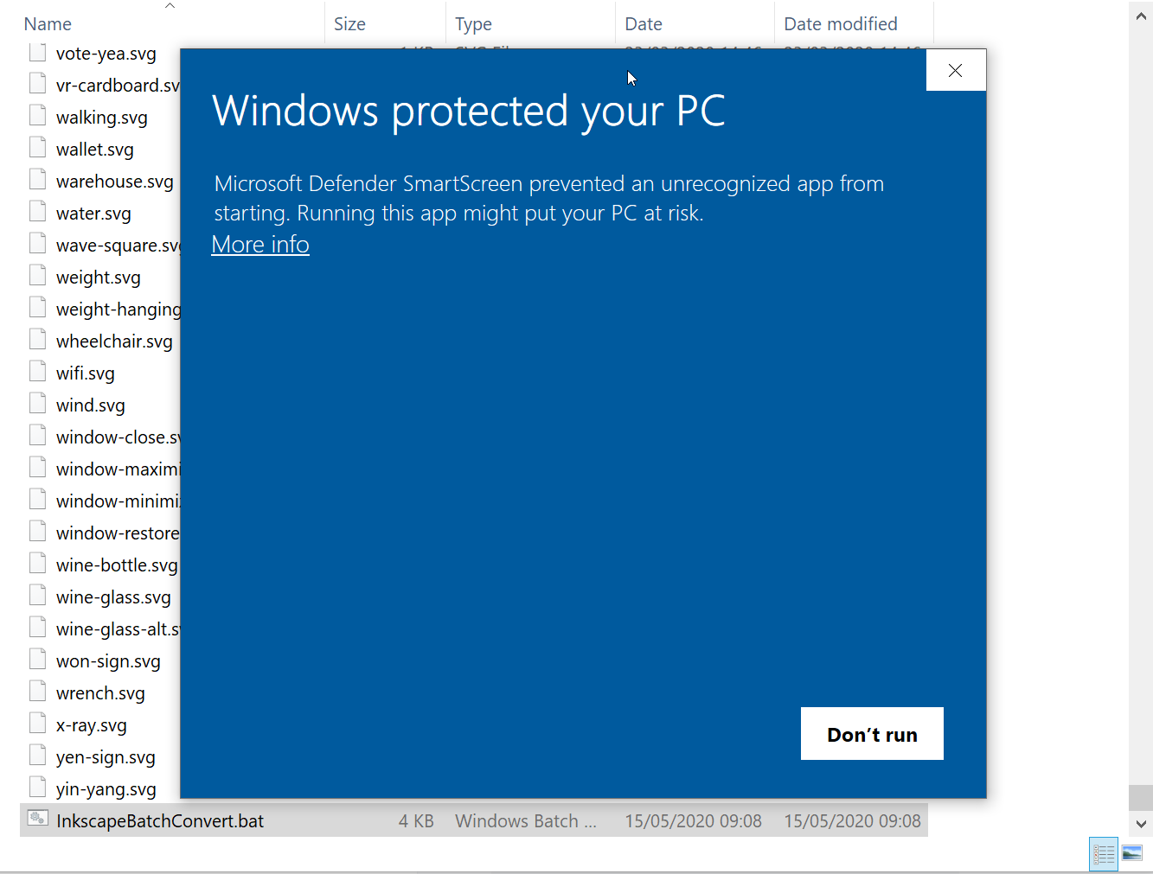Switch to large thumbnails view icon
The image size is (1153, 874).
tap(1132, 854)
